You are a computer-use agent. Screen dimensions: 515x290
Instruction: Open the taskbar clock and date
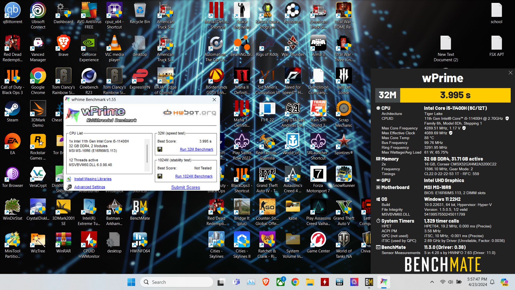coord(477,282)
